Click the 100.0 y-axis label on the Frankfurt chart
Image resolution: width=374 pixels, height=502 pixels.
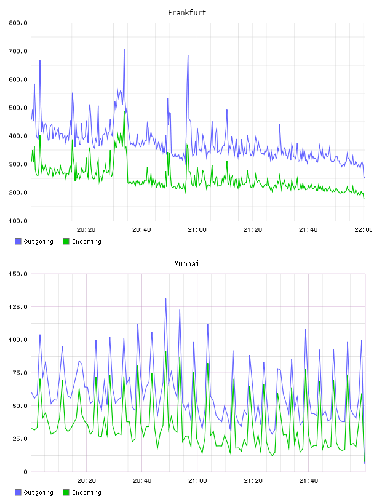[x=18, y=221]
